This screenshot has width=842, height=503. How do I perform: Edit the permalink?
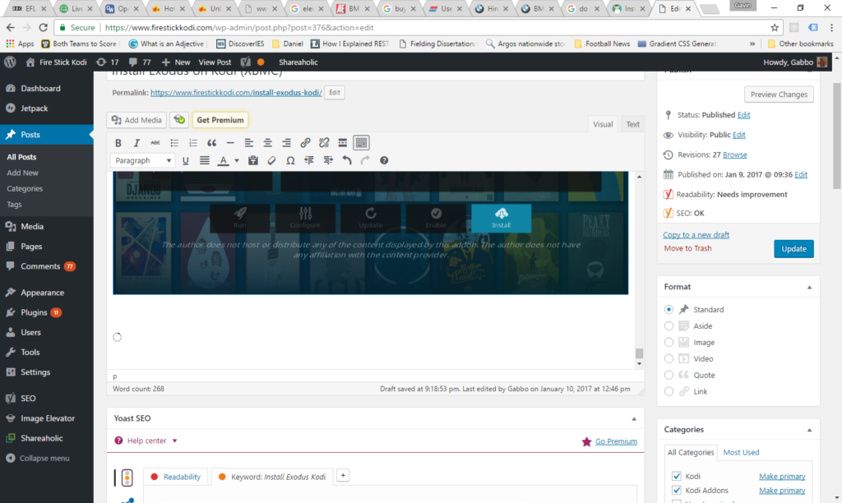(x=334, y=92)
